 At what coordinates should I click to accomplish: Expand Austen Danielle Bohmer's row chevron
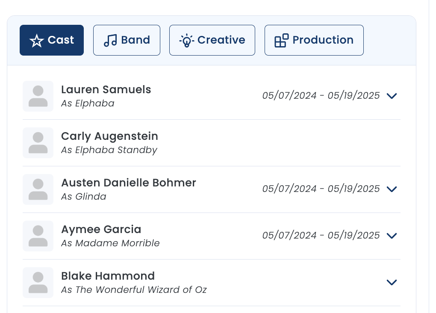pyautogui.click(x=392, y=189)
